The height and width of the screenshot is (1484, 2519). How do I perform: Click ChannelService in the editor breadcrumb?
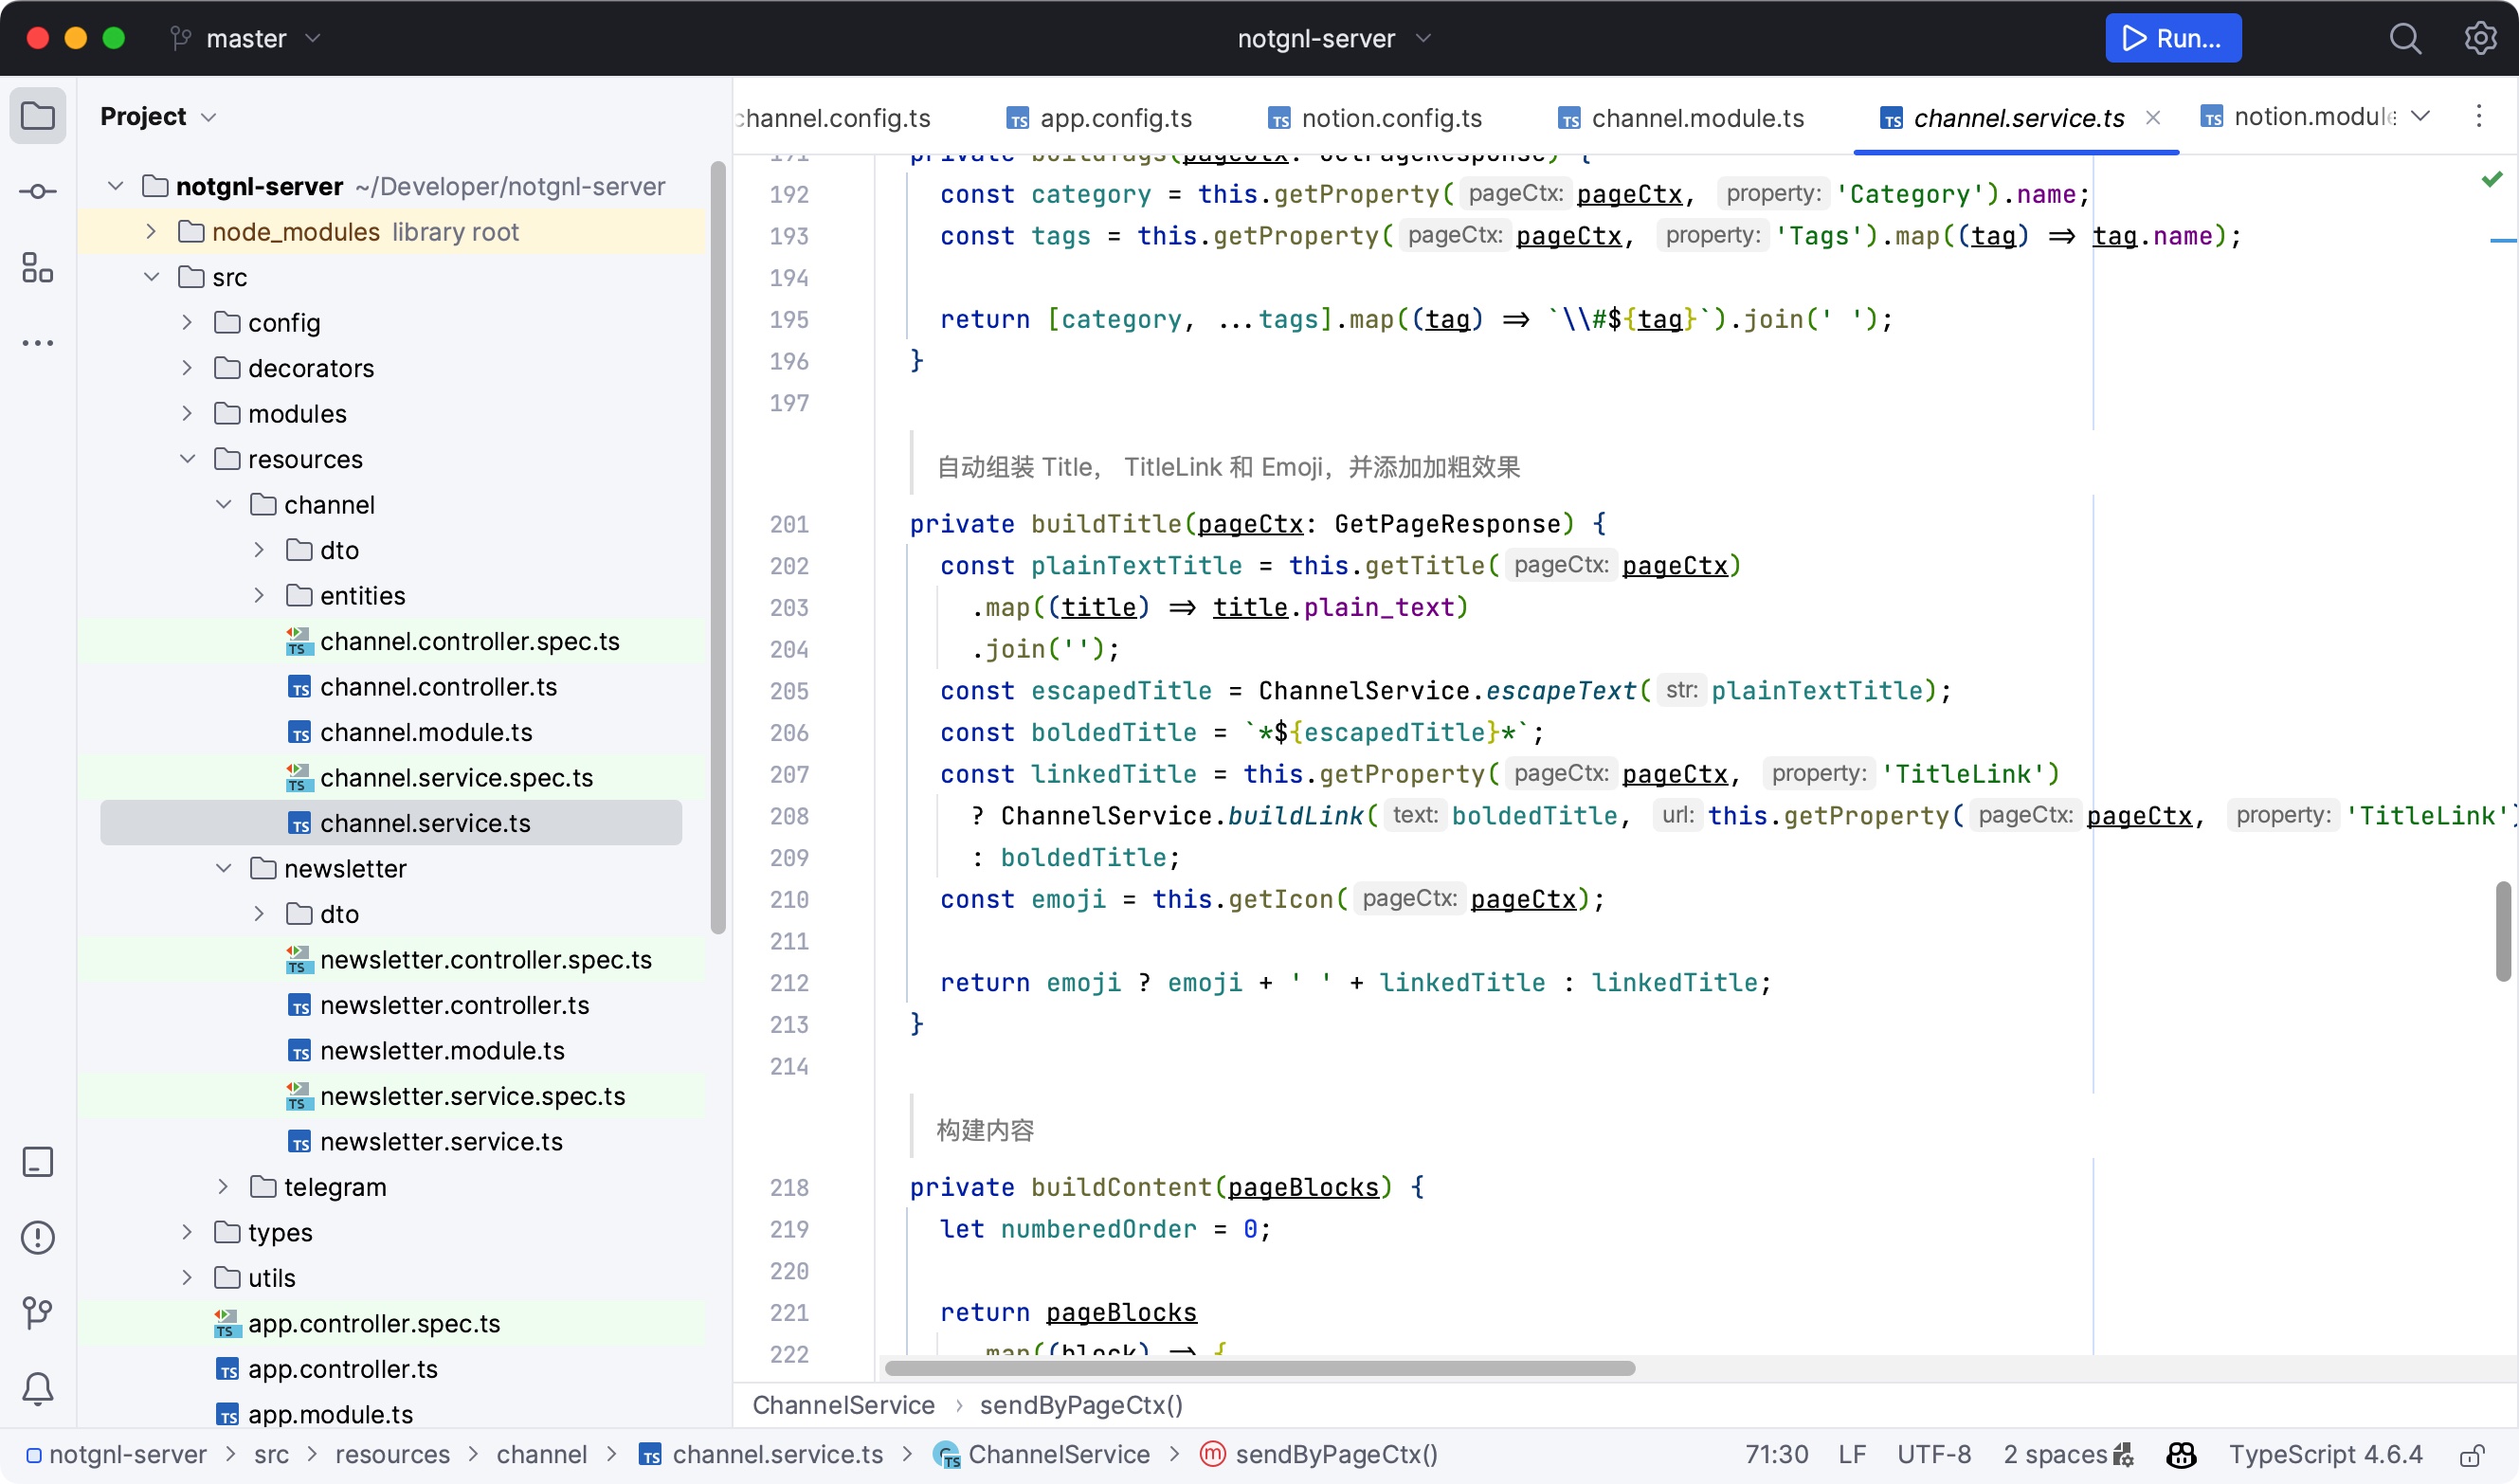(x=843, y=1406)
